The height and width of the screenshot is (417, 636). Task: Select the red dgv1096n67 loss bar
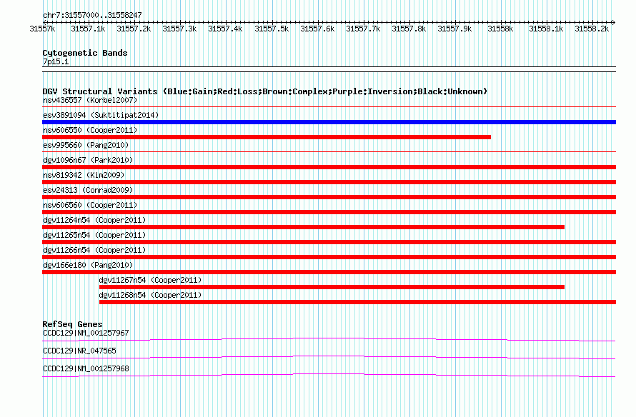click(x=329, y=167)
